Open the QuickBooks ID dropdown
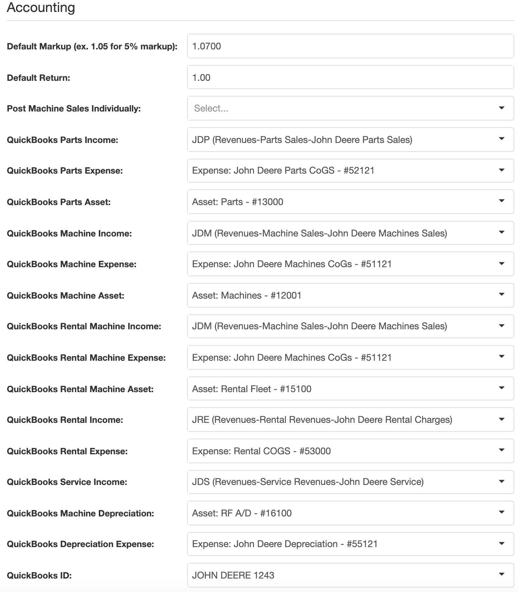The image size is (518, 592). click(x=350, y=575)
